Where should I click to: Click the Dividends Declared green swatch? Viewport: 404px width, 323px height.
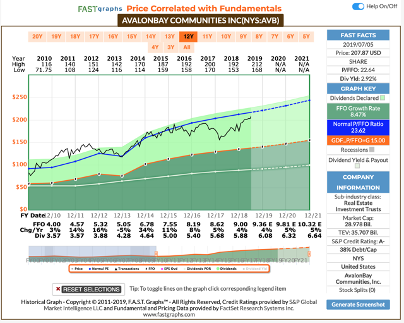coord(383,98)
